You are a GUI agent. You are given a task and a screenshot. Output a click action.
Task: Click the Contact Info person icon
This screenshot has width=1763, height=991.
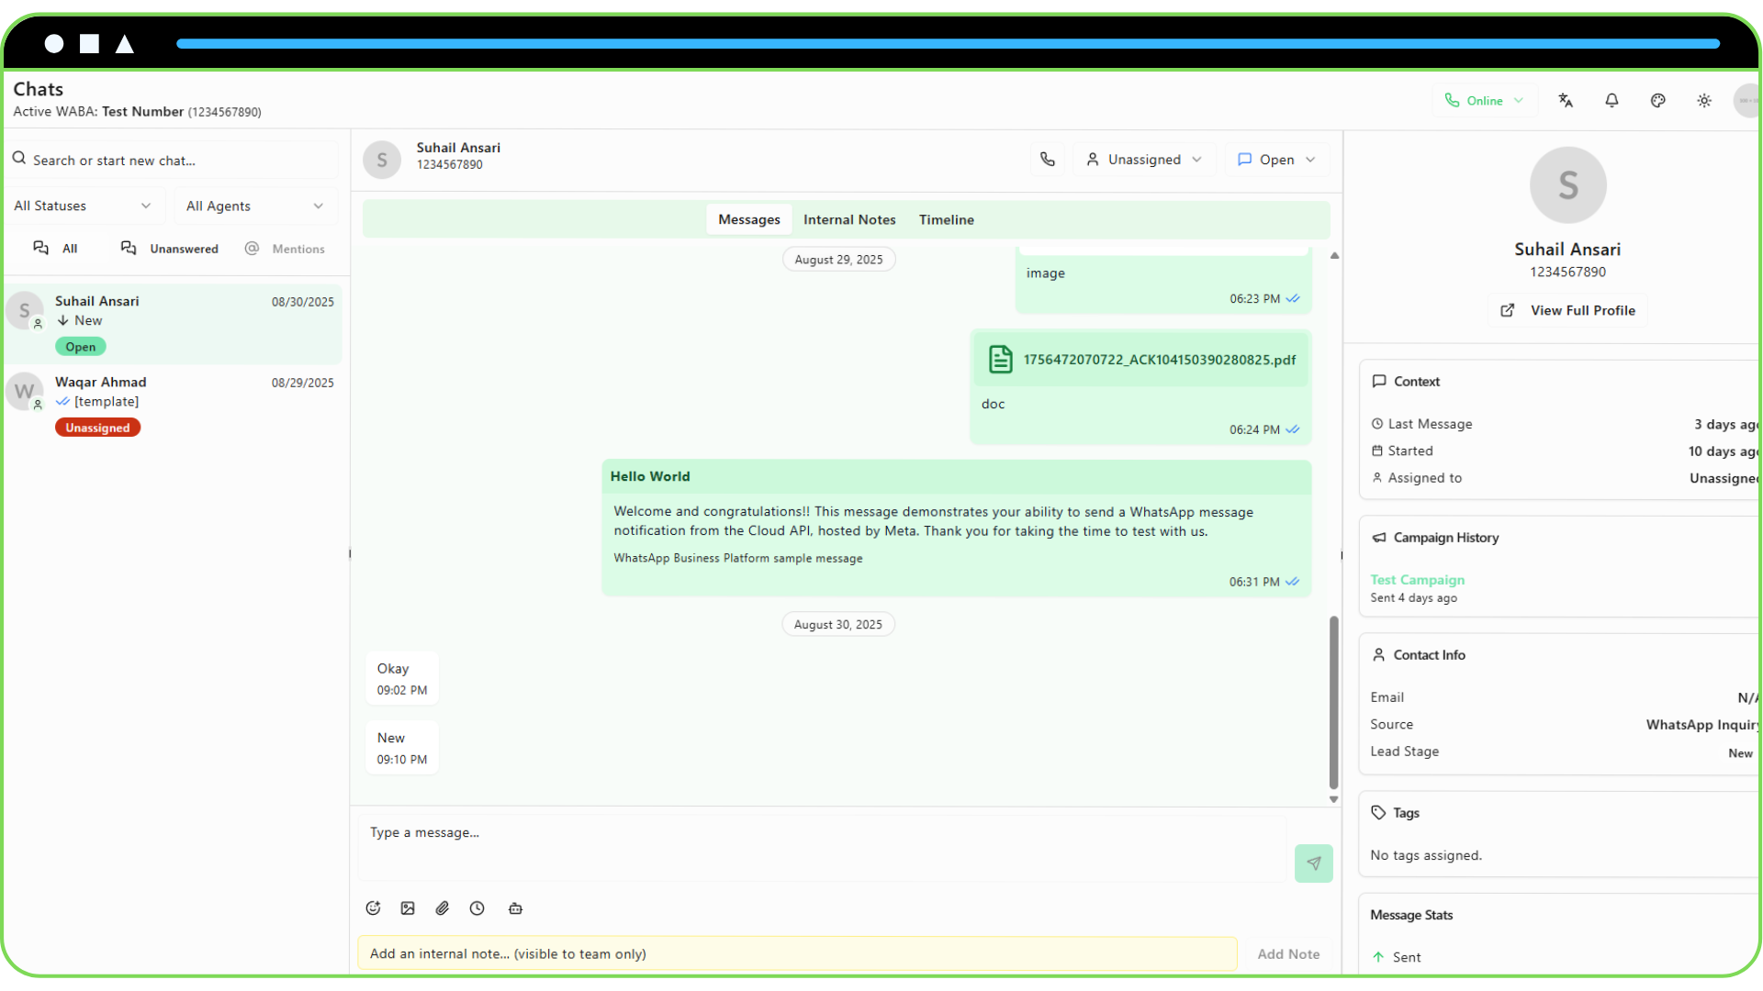(1378, 655)
